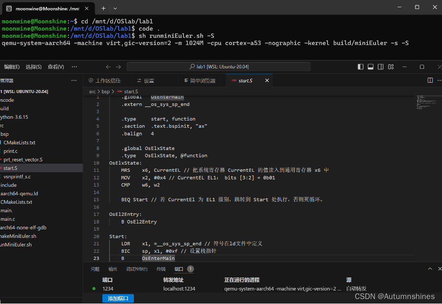Open the Explorer panel more actions ellipsis

pos(74,80)
